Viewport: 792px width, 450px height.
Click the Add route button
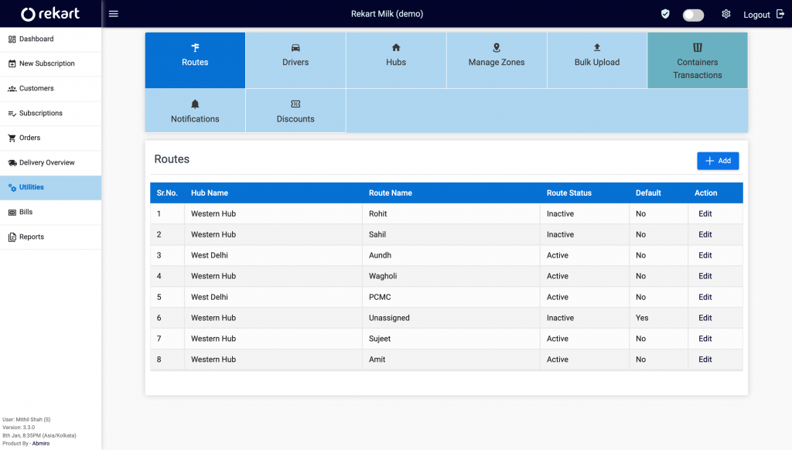(x=718, y=161)
